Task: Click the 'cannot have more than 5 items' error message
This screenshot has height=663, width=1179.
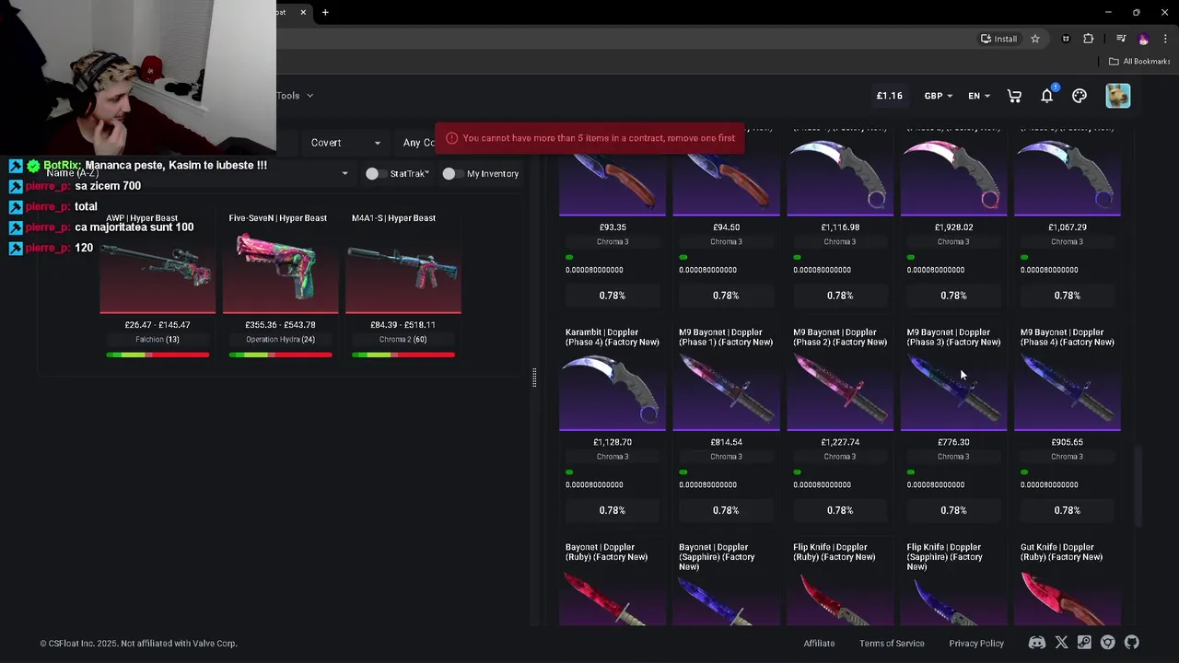Action: pyautogui.click(x=599, y=138)
